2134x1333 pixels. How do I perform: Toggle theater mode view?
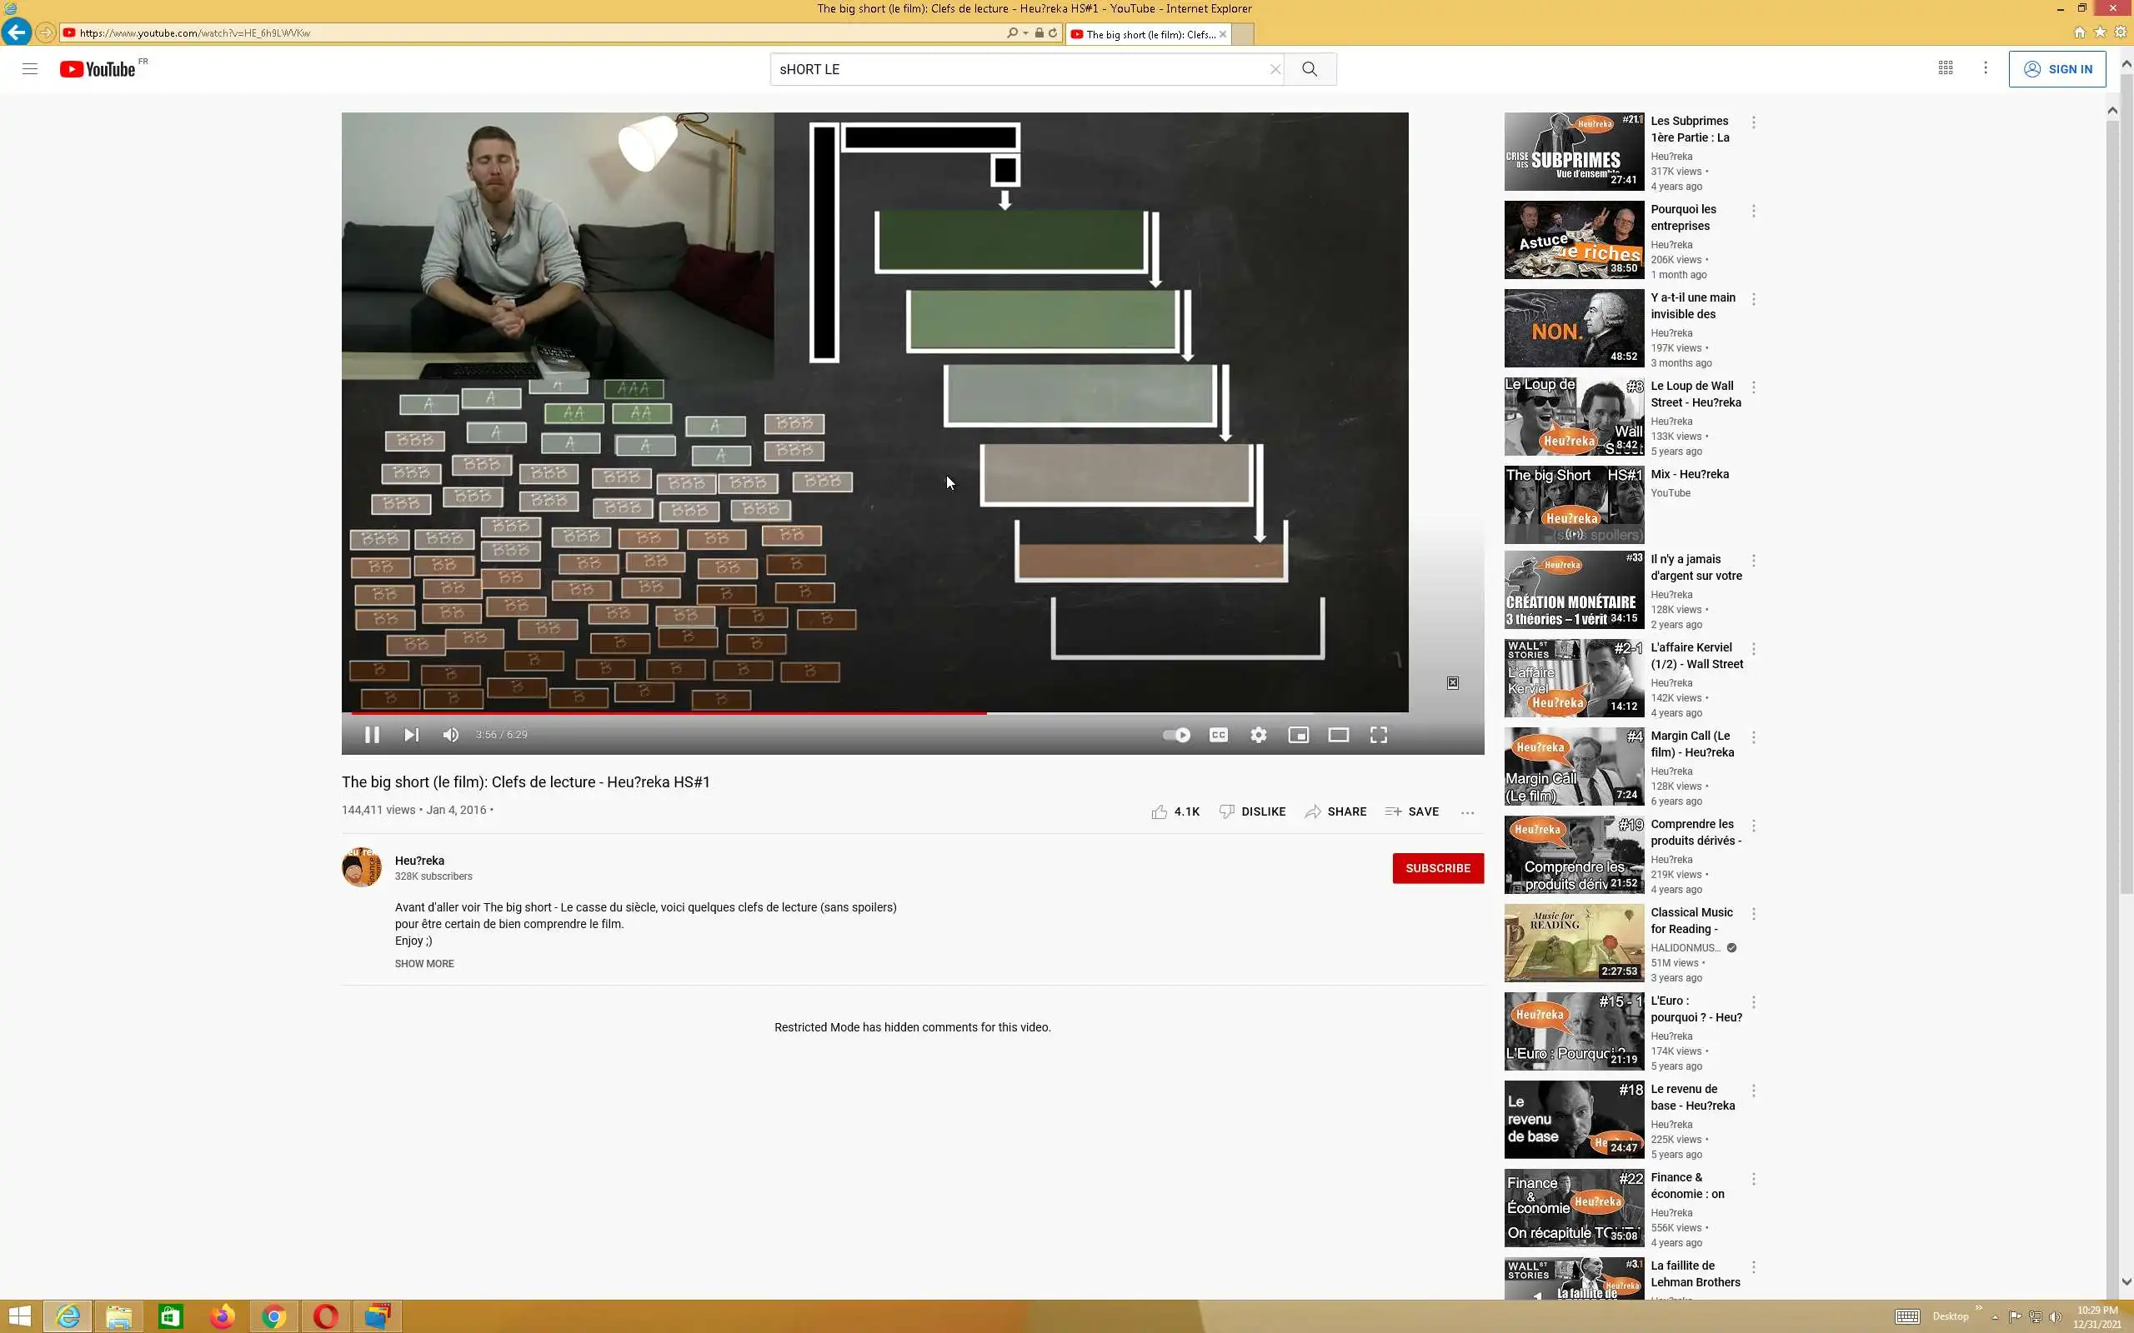[1339, 734]
